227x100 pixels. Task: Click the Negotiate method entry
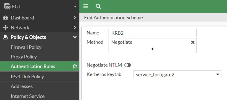(x=122, y=42)
